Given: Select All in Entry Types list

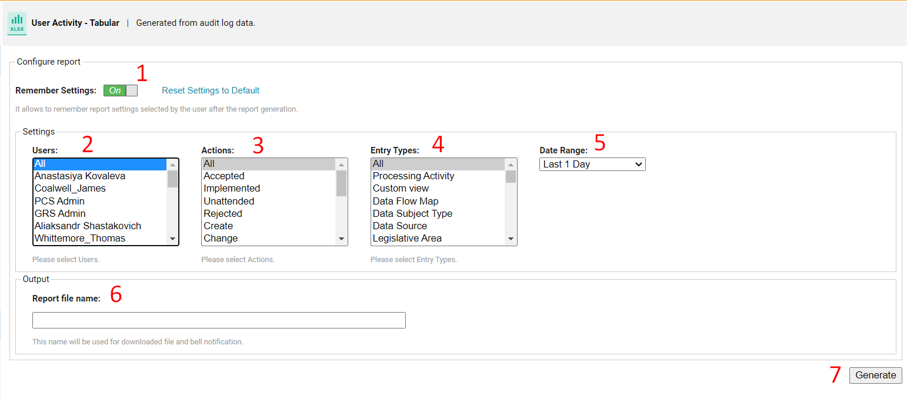Looking at the screenshot, I should tap(438, 164).
